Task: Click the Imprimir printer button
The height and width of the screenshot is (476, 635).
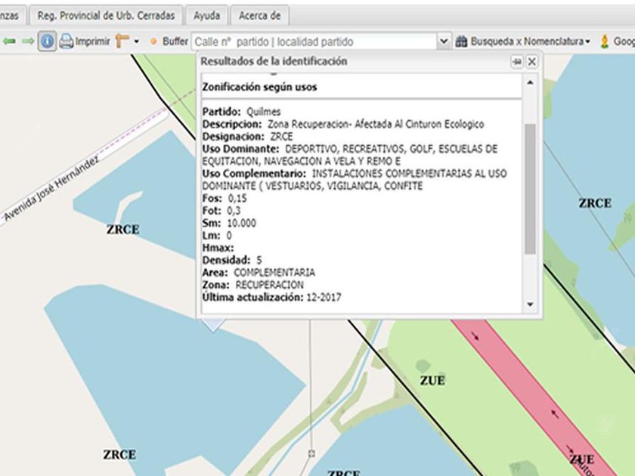Action: 85,42
